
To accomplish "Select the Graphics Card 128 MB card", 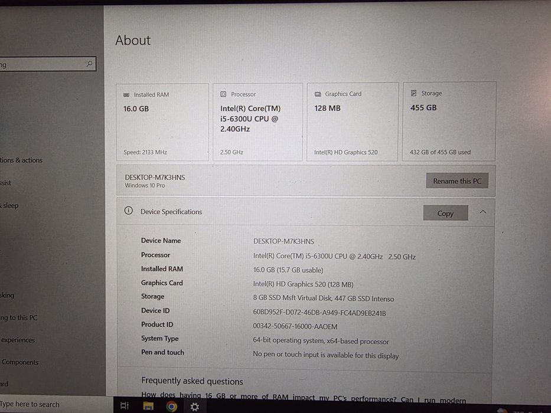I will (x=353, y=122).
